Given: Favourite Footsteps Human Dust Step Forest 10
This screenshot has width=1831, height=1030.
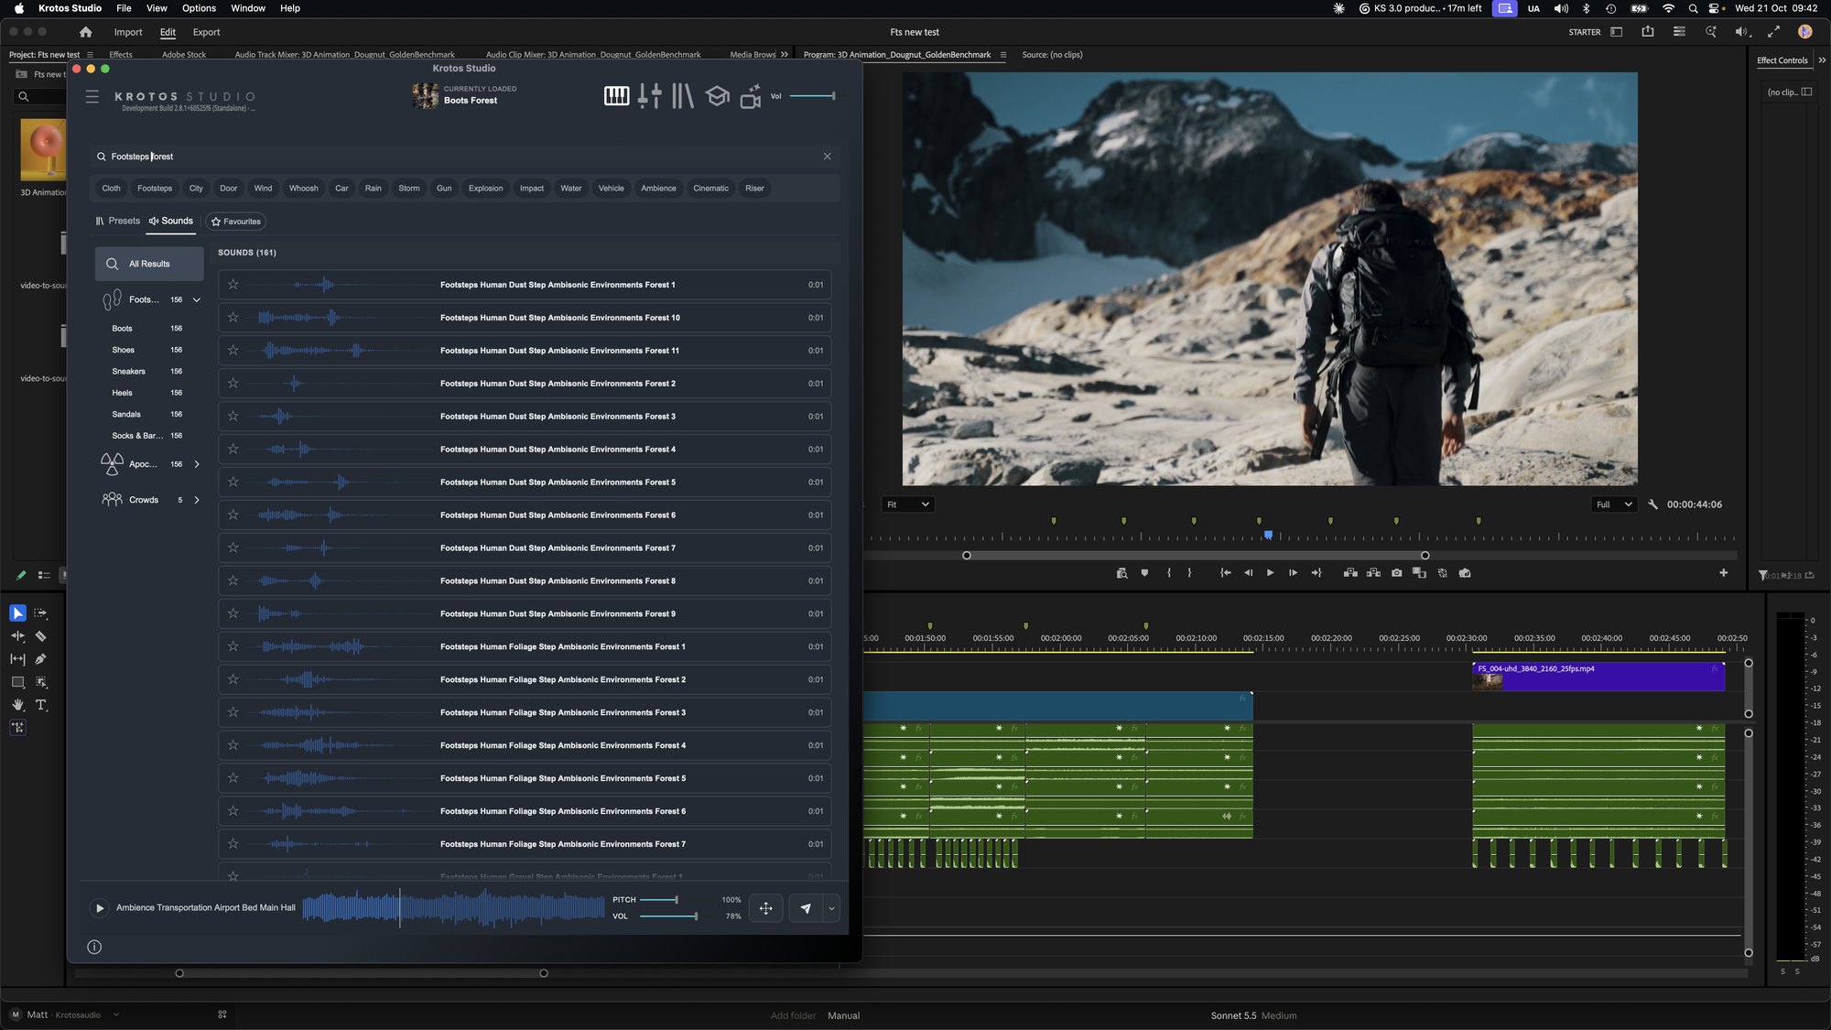Looking at the screenshot, I should point(233,318).
